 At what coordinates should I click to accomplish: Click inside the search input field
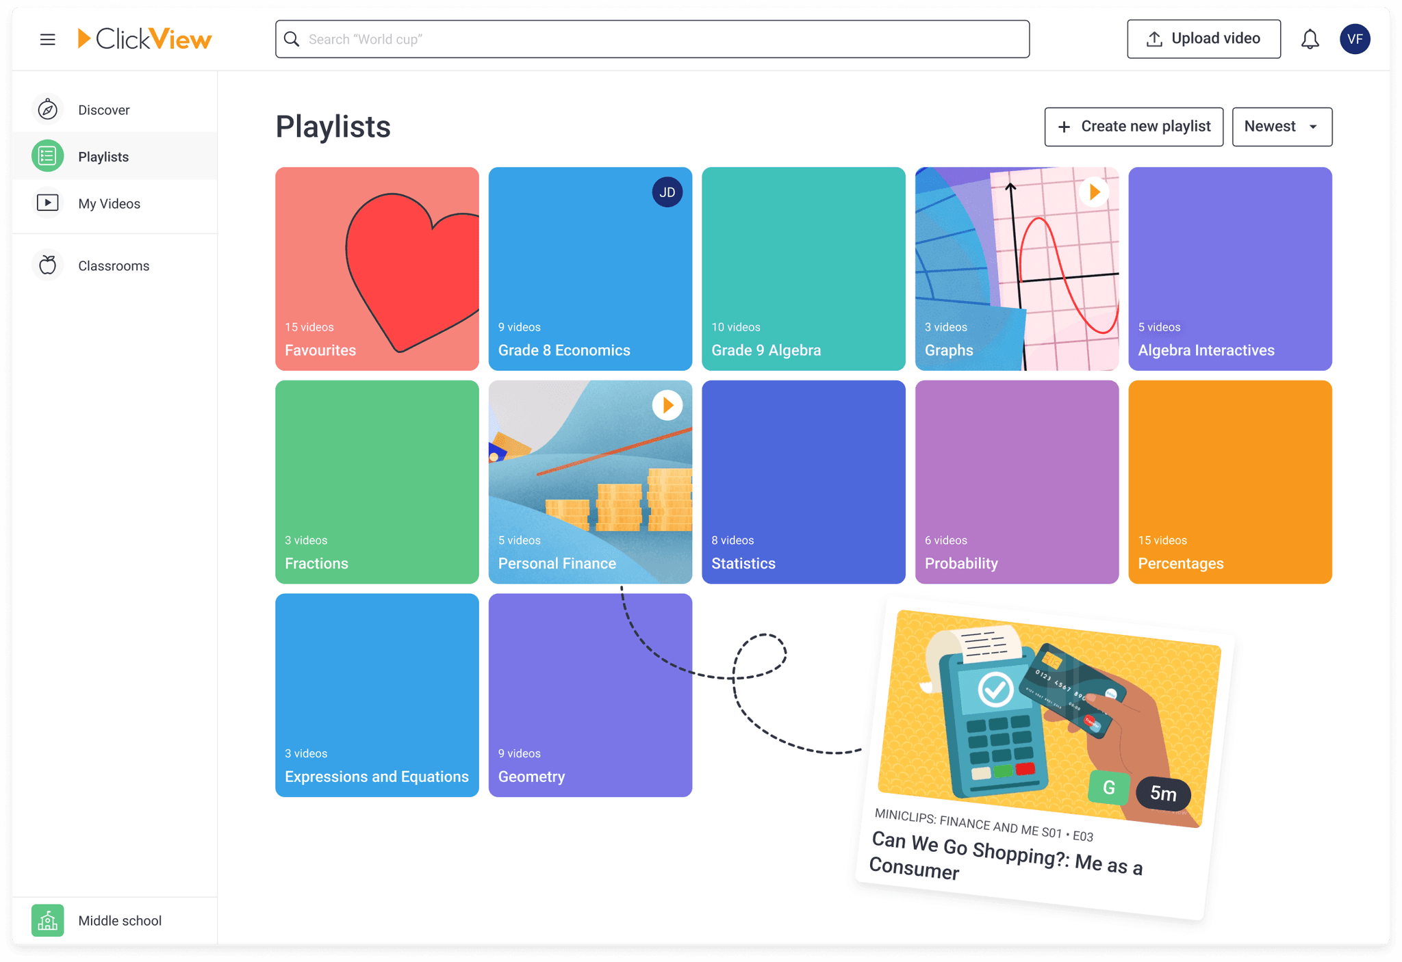pyautogui.click(x=650, y=39)
